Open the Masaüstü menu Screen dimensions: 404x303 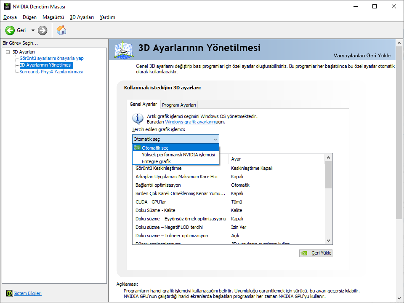53,17
